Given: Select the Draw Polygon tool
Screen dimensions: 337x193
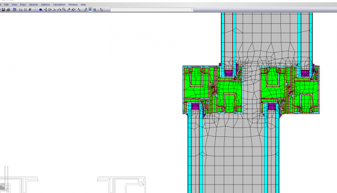Looking at the screenshot, I should (x=21, y=9).
